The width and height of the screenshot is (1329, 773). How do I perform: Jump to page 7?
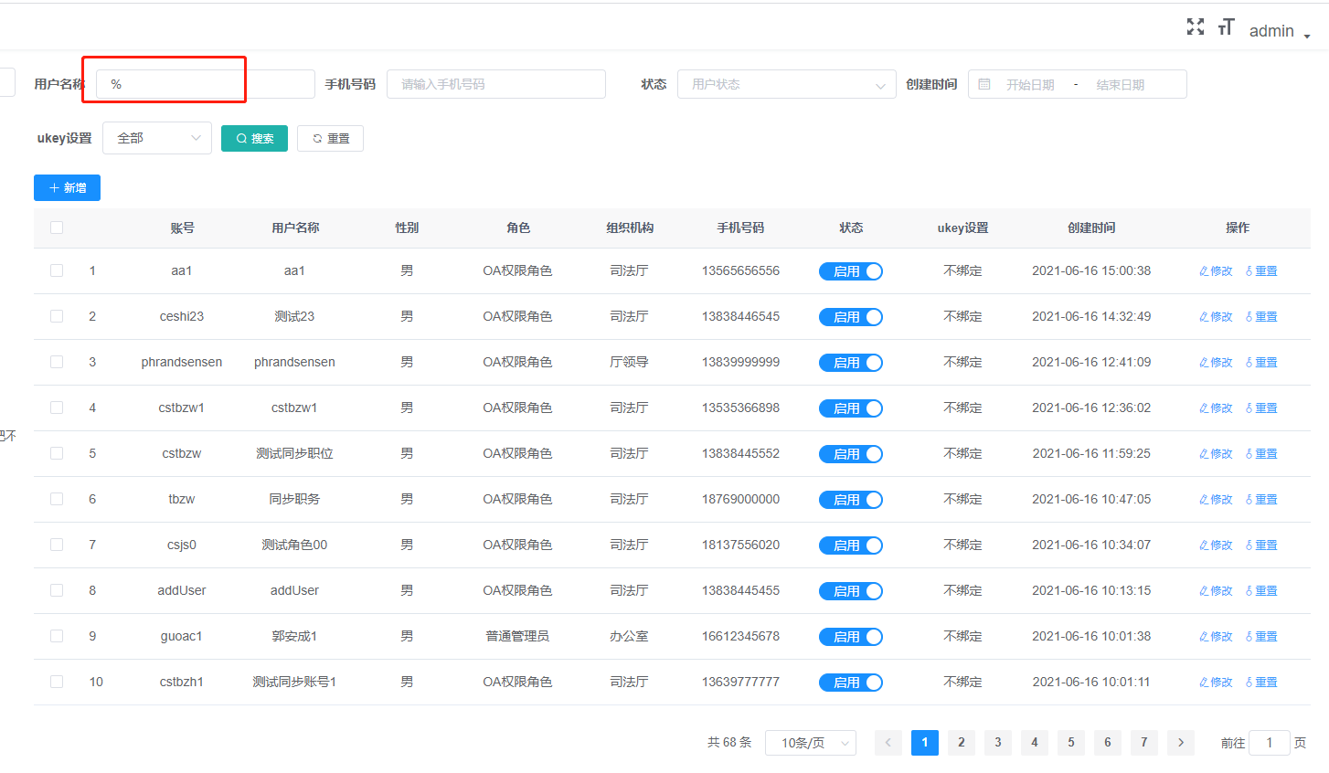pyautogui.click(x=1144, y=743)
